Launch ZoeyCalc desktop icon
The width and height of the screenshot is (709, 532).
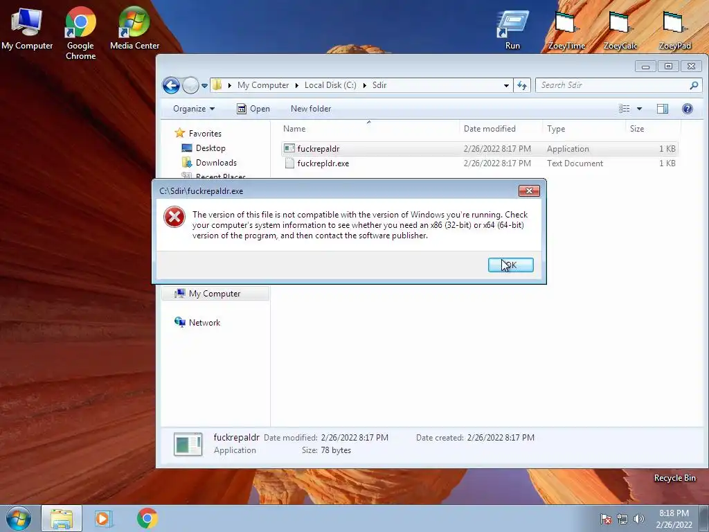620,30
